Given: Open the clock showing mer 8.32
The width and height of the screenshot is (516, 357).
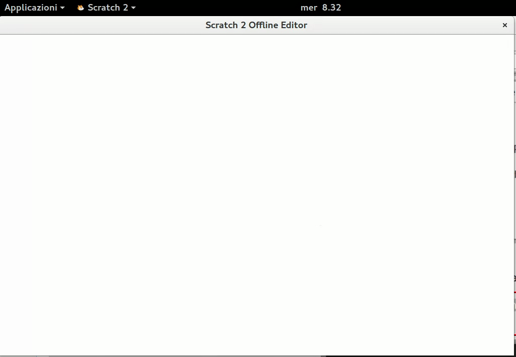Looking at the screenshot, I should pos(321,8).
